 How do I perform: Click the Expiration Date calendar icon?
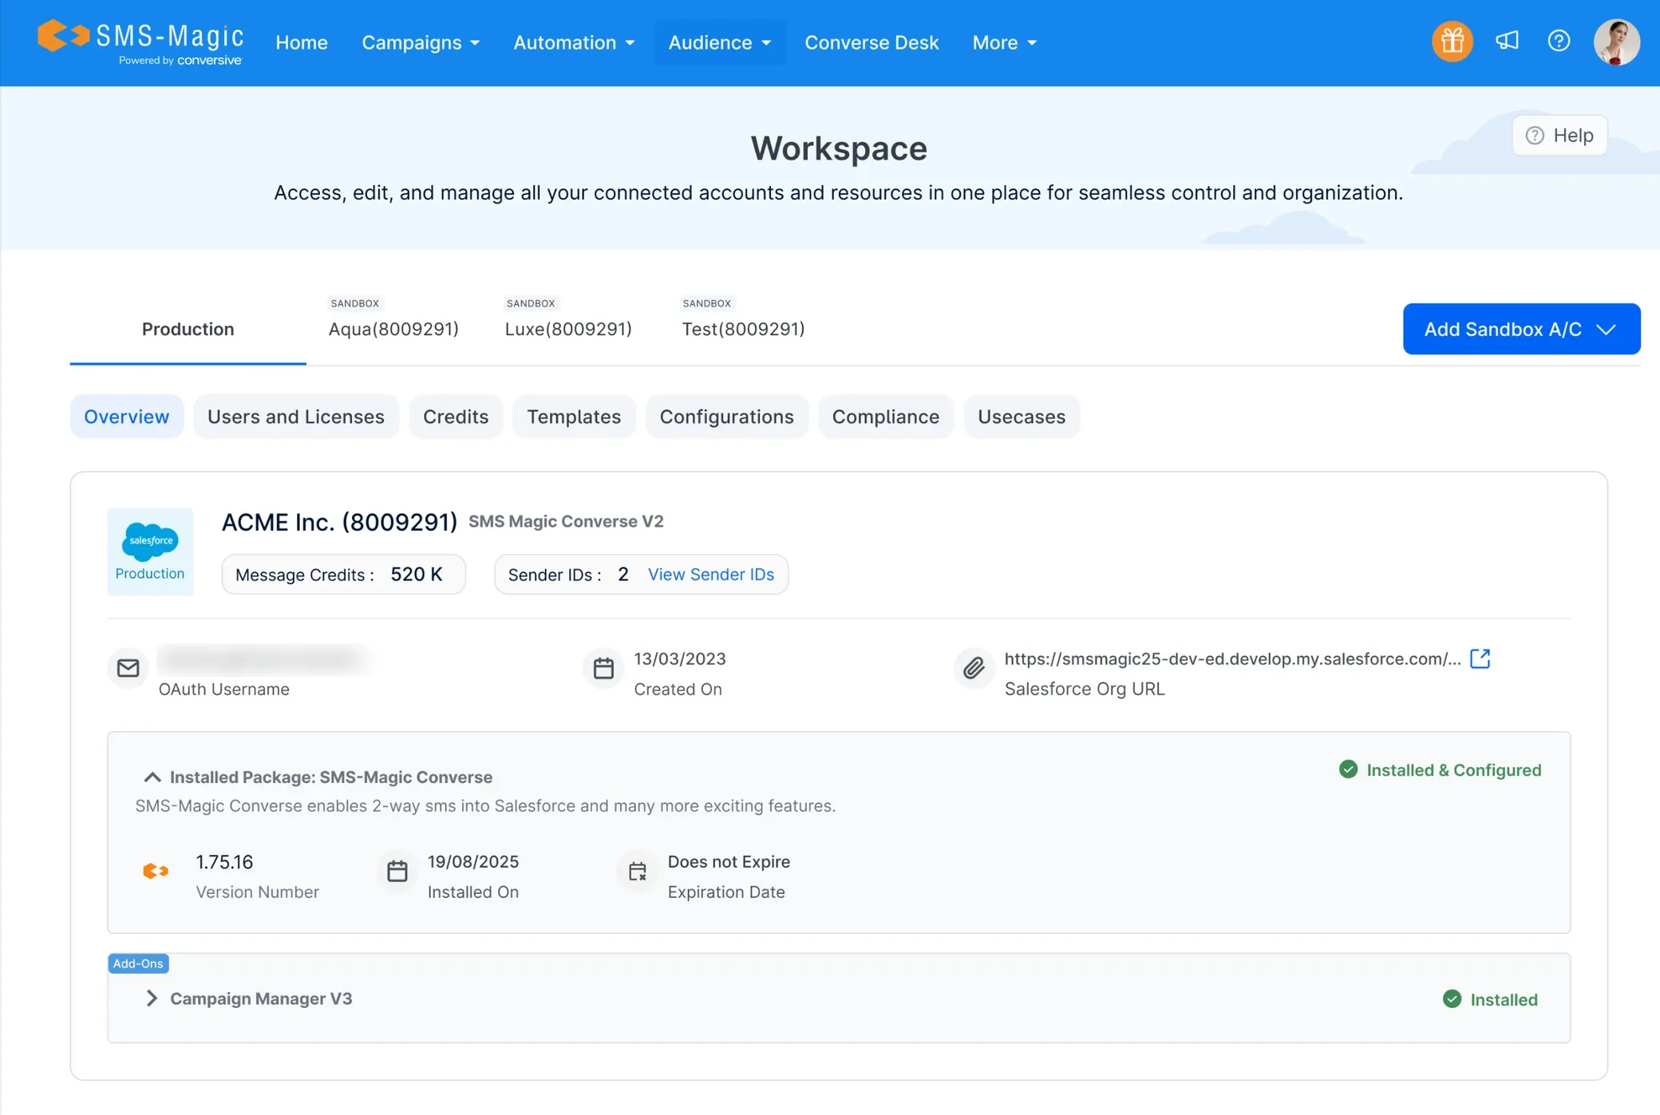click(x=637, y=871)
